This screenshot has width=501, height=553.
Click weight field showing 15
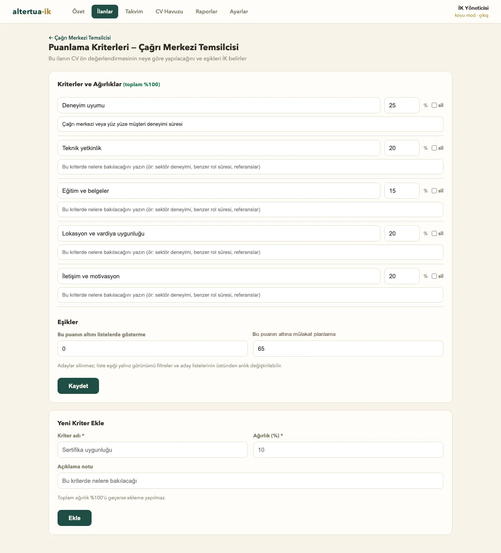[402, 190]
